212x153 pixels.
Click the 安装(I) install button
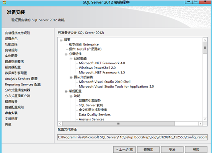(148, 150)
